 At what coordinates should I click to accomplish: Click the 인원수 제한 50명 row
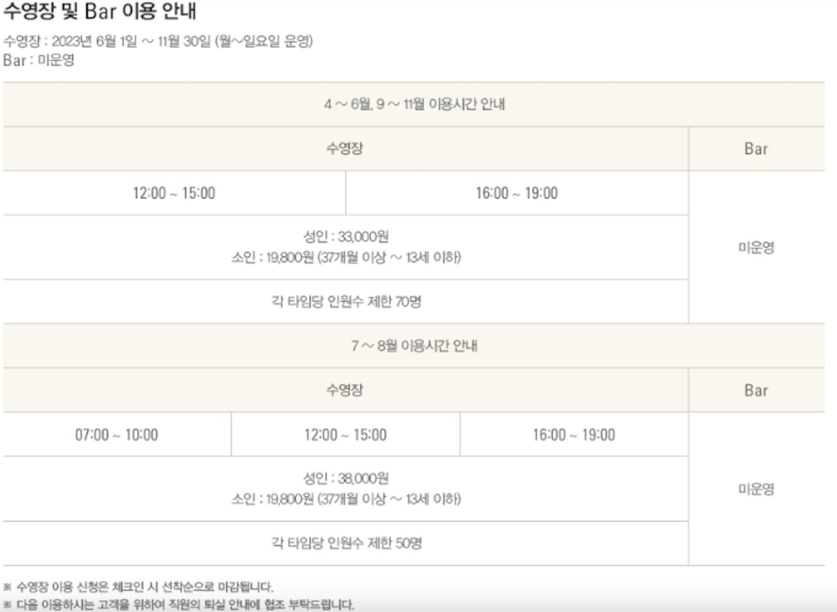coord(345,544)
